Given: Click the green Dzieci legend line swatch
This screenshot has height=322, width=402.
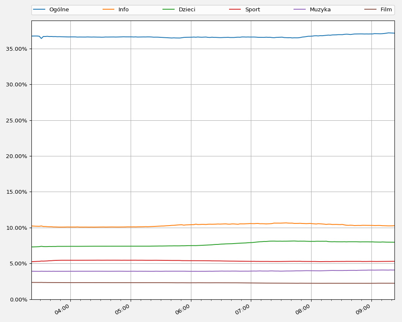Looking at the screenshot, I should [x=169, y=10].
